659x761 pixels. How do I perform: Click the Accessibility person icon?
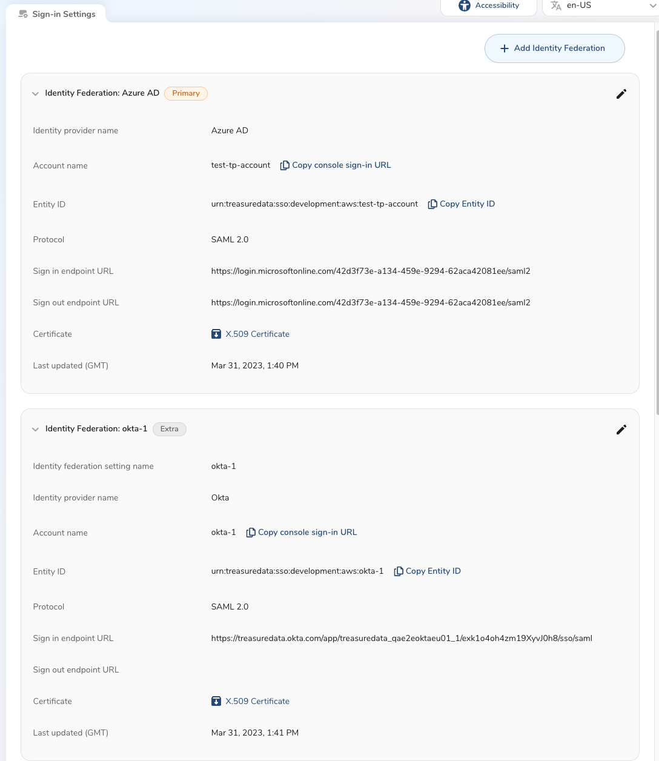(465, 5)
